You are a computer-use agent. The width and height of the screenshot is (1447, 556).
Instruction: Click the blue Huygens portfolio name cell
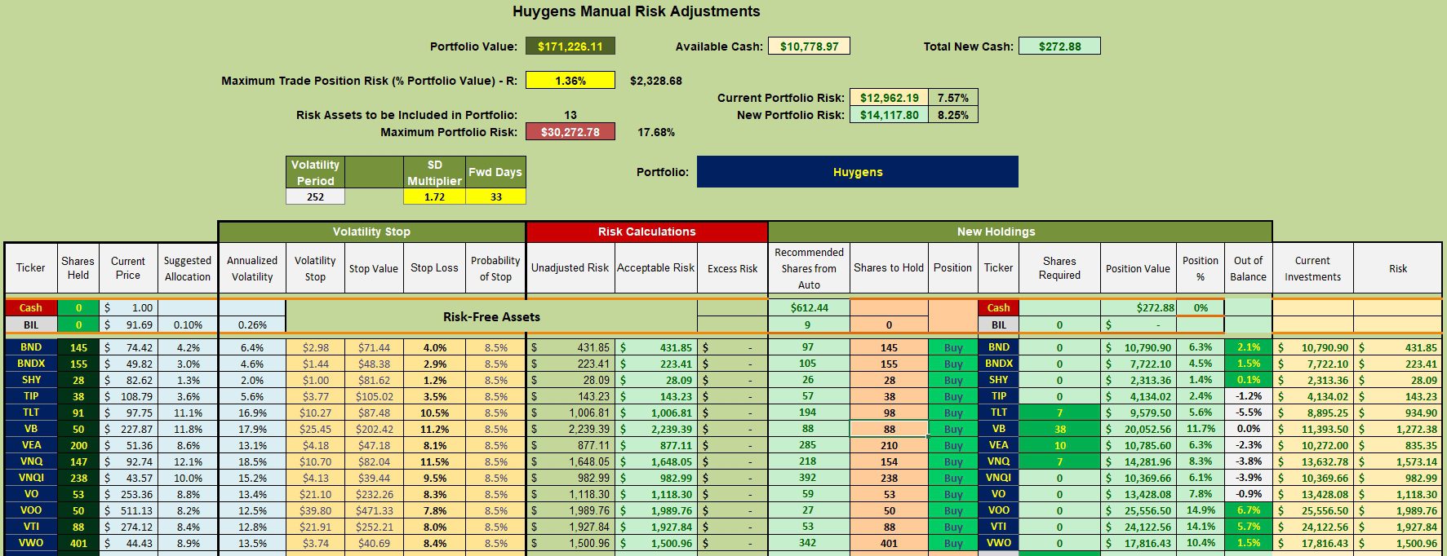pyautogui.click(x=857, y=172)
